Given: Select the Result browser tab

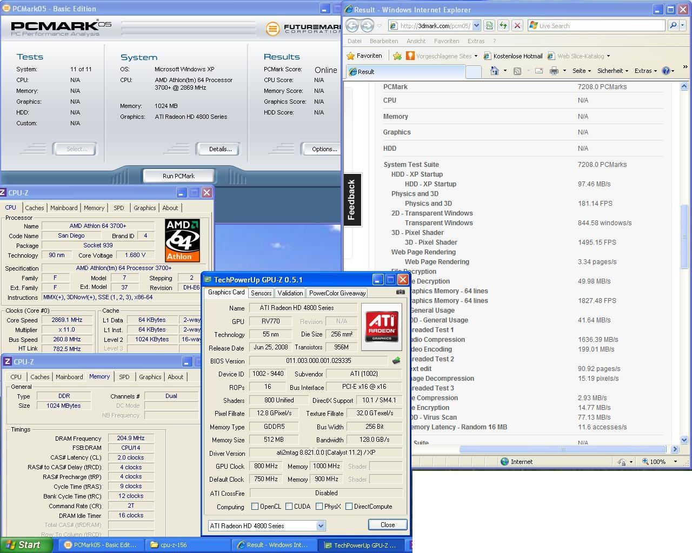Looking at the screenshot, I should point(405,71).
